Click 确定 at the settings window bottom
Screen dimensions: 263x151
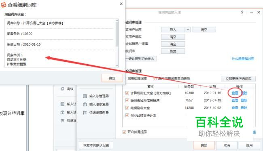coord(204,145)
